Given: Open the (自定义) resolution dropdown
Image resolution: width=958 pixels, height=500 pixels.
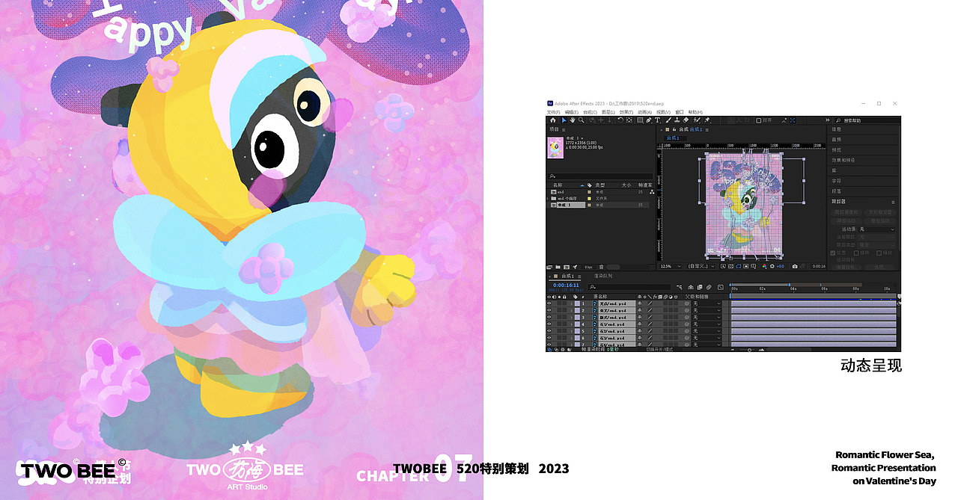Looking at the screenshot, I should 701,266.
